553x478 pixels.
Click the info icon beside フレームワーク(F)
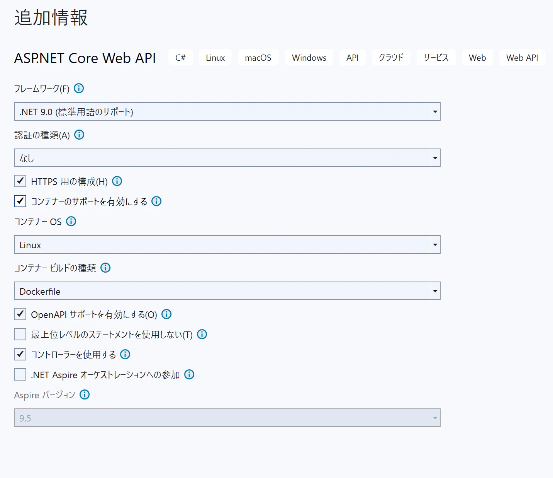pyautogui.click(x=79, y=89)
